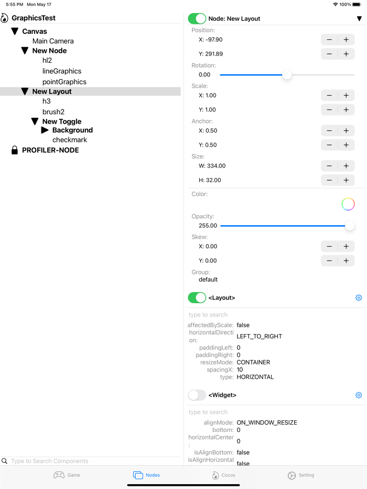Open the Setting tab
367x489 pixels.
301,475
